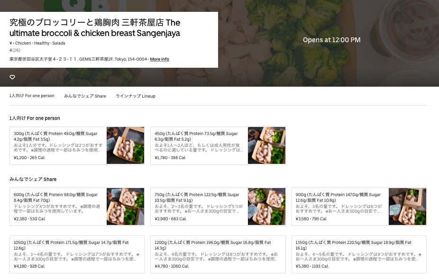Click the 'みんなでシェア Share' section heading
Screen dimensions: 439x279
[x=33, y=179]
